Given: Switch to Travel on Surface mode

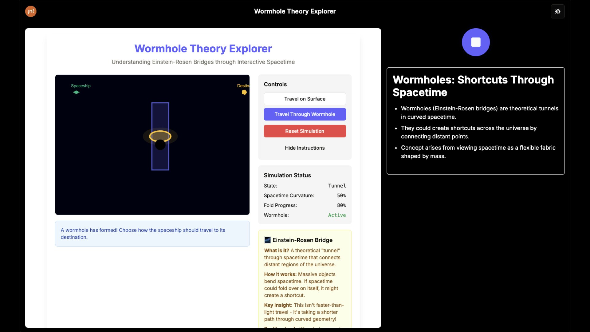Looking at the screenshot, I should coord(305,99).
